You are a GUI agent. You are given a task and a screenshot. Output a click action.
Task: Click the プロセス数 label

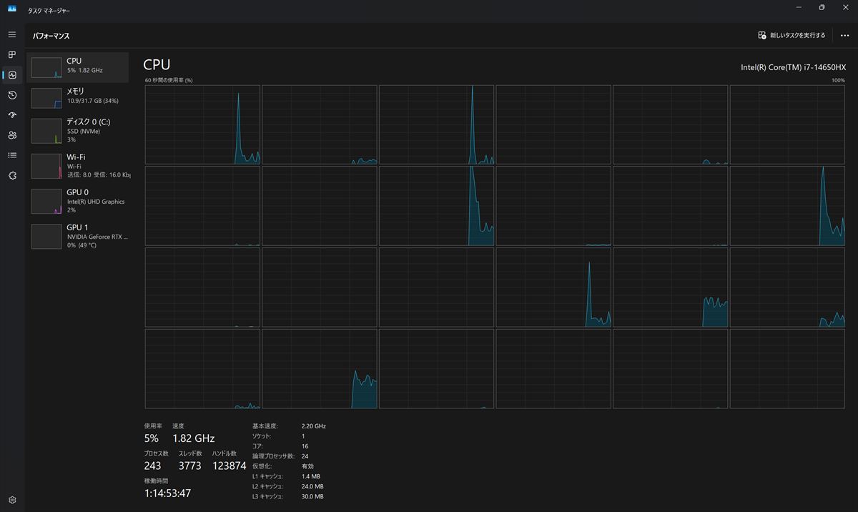point(156,453)
